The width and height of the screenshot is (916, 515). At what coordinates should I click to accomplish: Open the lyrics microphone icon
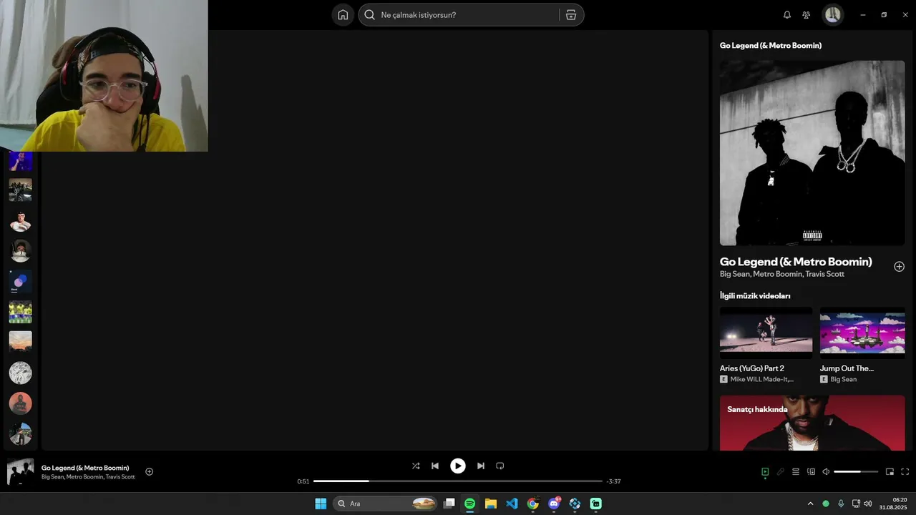(x=781, y=471)
